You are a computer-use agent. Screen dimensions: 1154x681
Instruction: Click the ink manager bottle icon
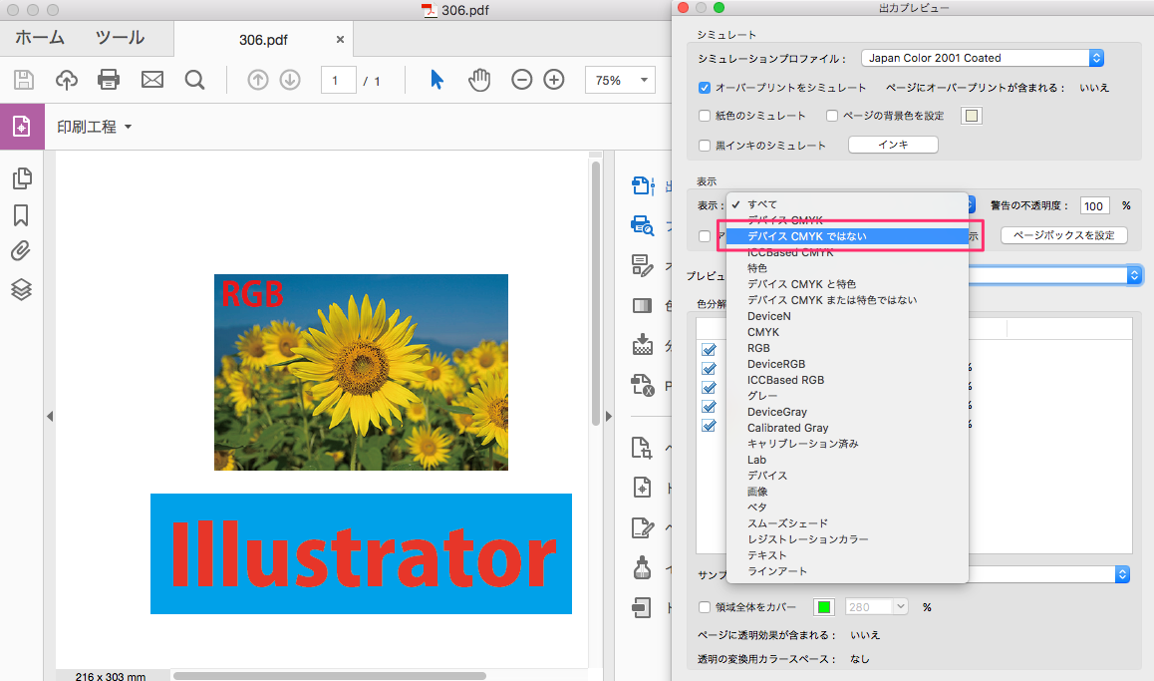(642, 567)
